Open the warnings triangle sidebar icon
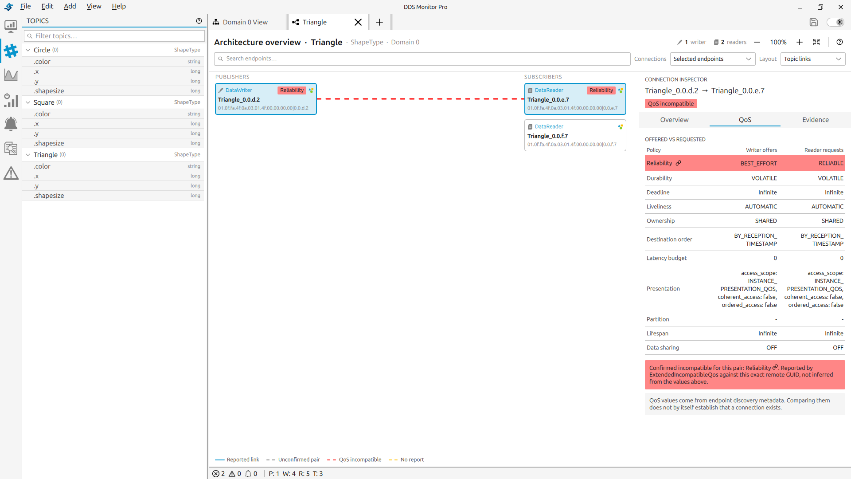The image size is (851, 479). pyautogui.click(x=11, y=173)
